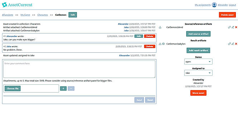
Task: Click the AssetCurrent logo
Action: click(17, 5)
